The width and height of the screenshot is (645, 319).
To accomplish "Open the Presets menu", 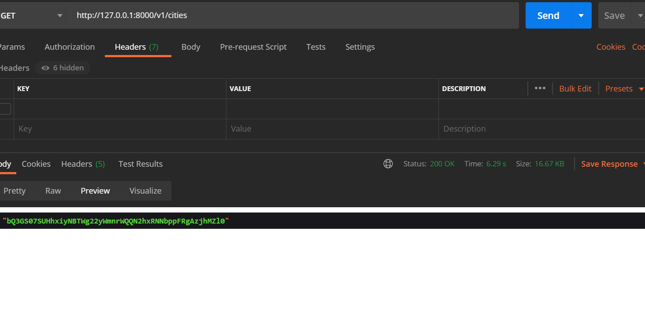I will (x=619, y=88).
